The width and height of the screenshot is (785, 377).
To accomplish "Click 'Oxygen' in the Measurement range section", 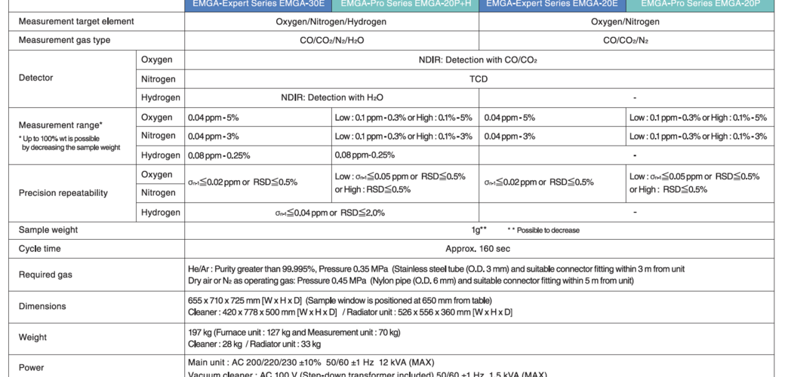I will point(157,118).
